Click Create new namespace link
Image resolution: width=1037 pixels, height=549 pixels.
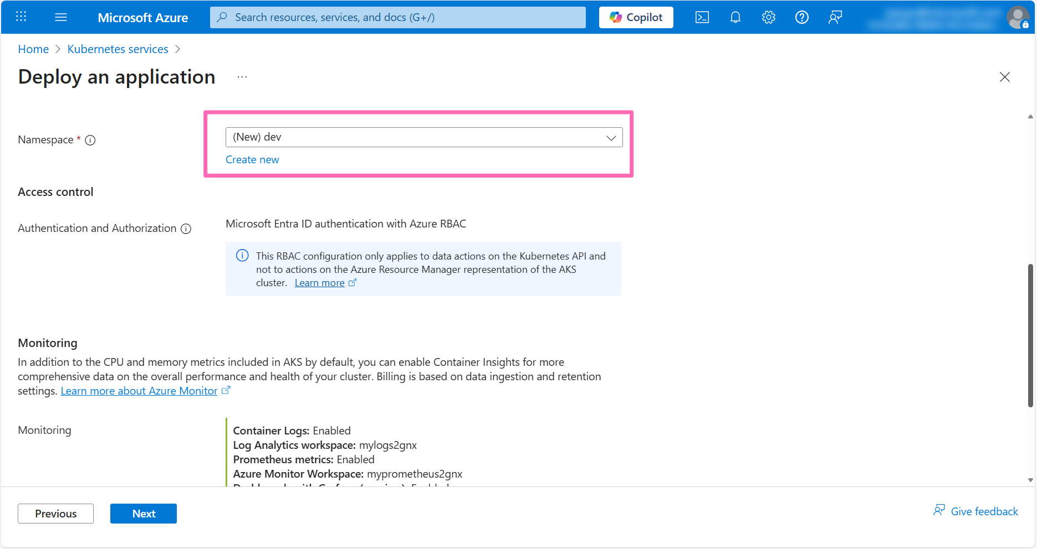pyautogui.click(x=252, y=160)
